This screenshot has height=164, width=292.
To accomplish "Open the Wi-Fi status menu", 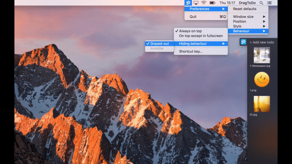I will (204, 3).
